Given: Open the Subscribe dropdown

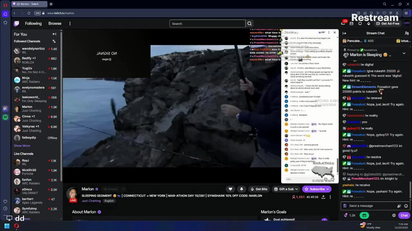Looking at the screenshot, I should (x=317, y=189).
